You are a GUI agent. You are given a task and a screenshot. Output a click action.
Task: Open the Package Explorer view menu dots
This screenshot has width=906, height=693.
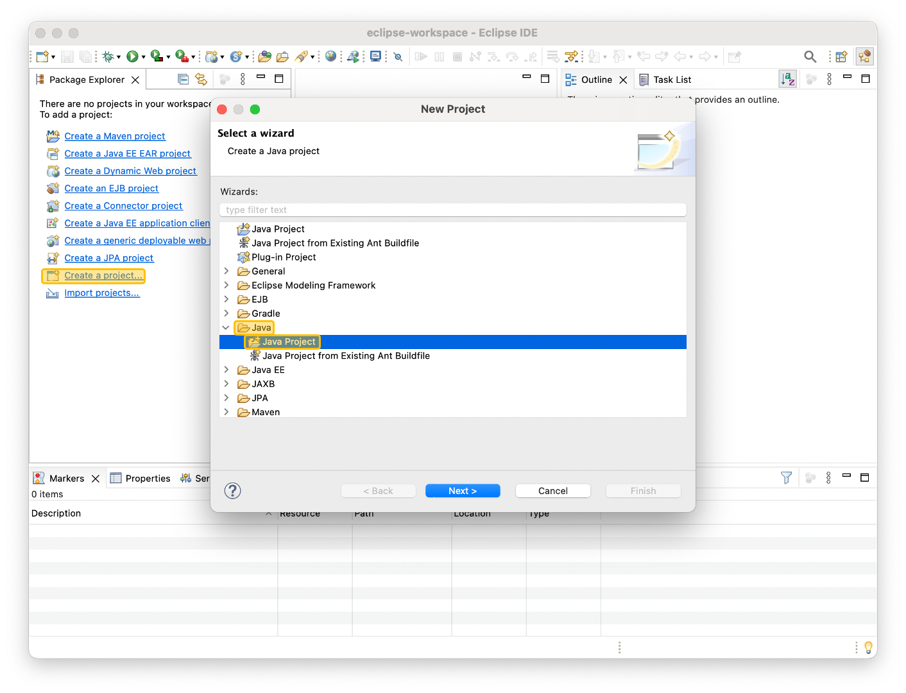[x=243, y=79]
